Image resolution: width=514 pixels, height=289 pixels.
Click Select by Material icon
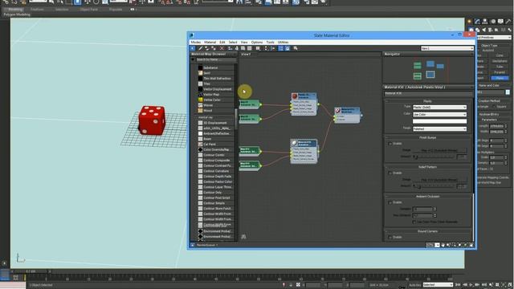pos(296,48)
